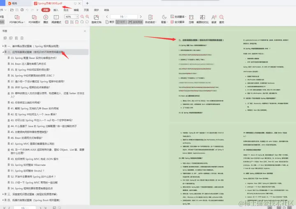Viewport: 296px width, 209px height.
Task: Click the PDF转图片 tool
Action: coord(35,19)
